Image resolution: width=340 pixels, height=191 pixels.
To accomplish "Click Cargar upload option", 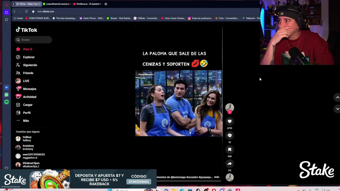I will (24, 105).
